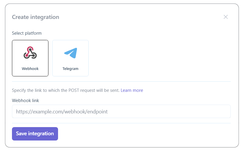The width and height of the screenshot is (243, 151).
Task: Click the Save integration button
Action: point(35,134)
